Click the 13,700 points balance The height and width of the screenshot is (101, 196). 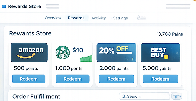pos(169,34)
